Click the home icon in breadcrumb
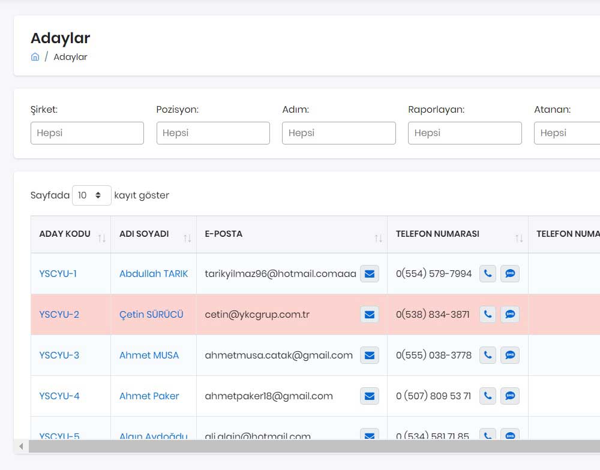This screenshot has height=470, width=600. [x=35, y=57]
